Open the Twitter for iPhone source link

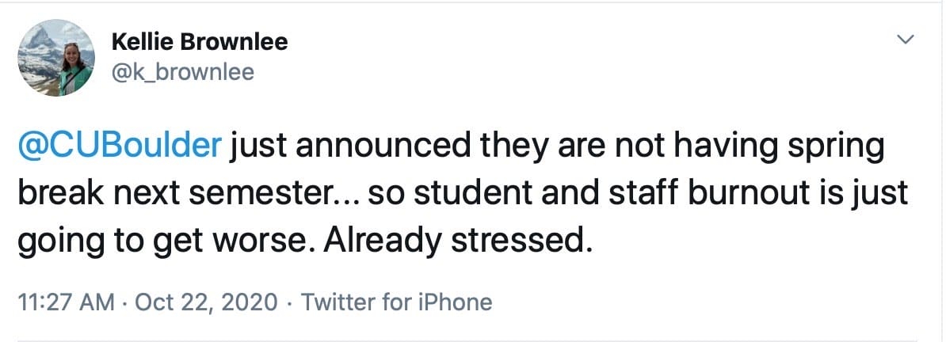(x=396, y=302)
